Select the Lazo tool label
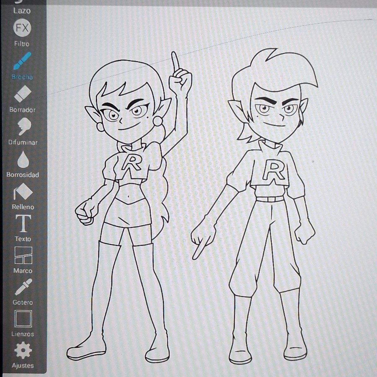 (x=22, y=11)
